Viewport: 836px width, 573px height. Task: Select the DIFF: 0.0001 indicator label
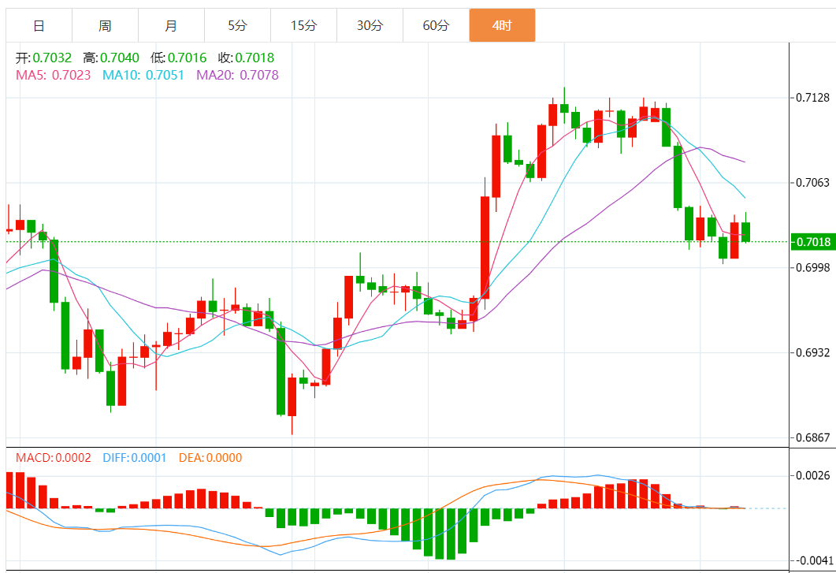[135, 458]
